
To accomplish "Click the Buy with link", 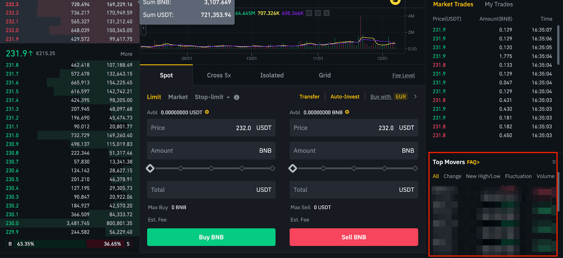I will pyautogui.click(x=381, y=97).
